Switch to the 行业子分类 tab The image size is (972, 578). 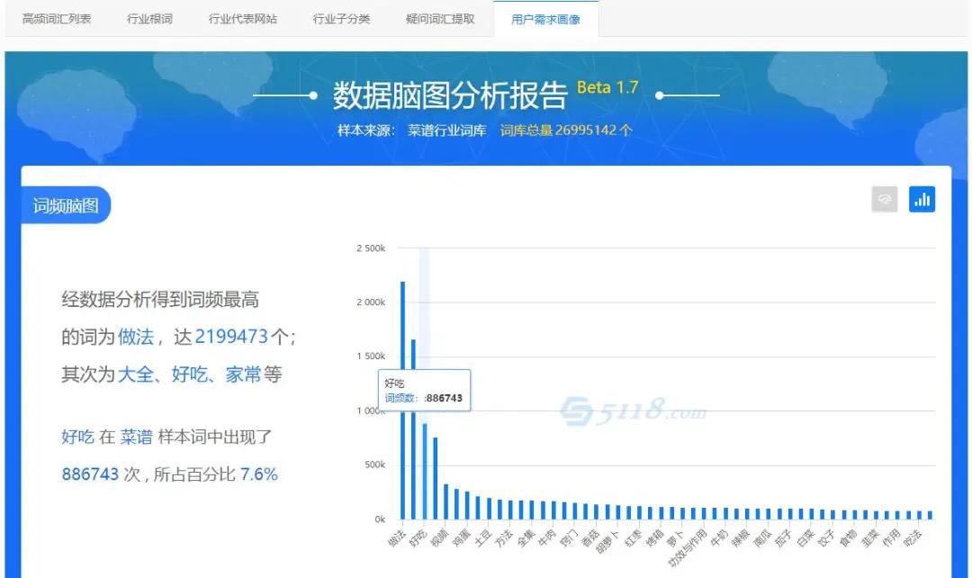tap(341, 17)
